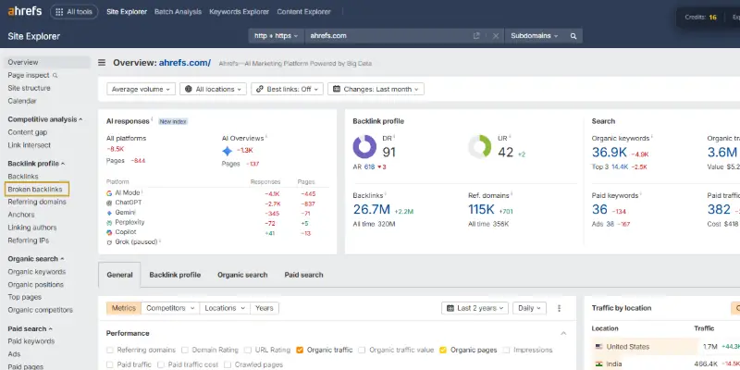This screenshot has width=740, height=370.
Task: Click the DR donut chart
Action: (364, 147)
